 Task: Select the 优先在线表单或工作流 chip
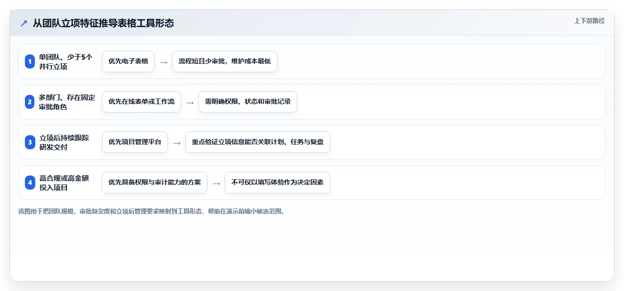[142, 102]
